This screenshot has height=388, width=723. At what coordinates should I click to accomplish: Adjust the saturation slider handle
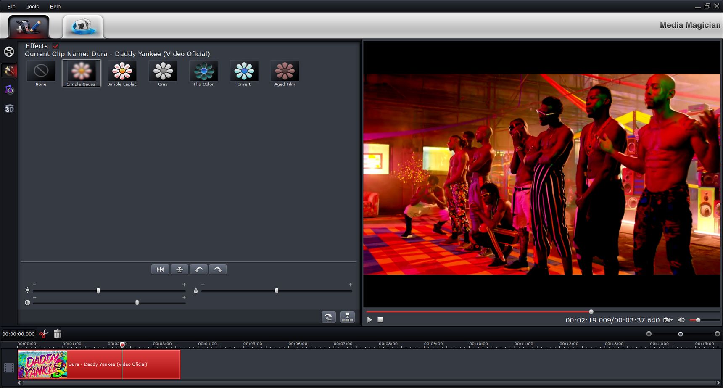(277, 290)
